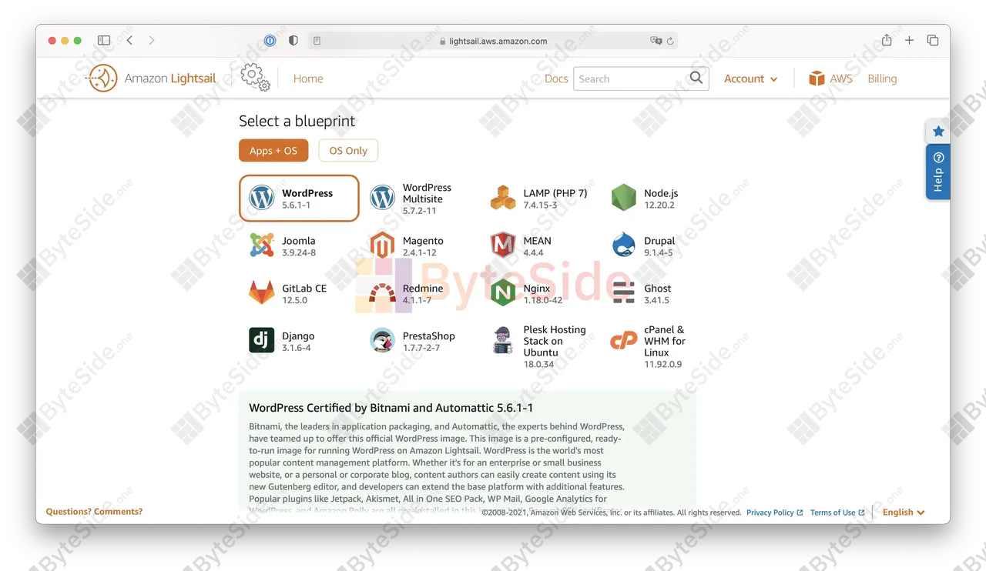986x571 pixels.
Task: Click the search magnifier icon
Action: pos(696,78)
